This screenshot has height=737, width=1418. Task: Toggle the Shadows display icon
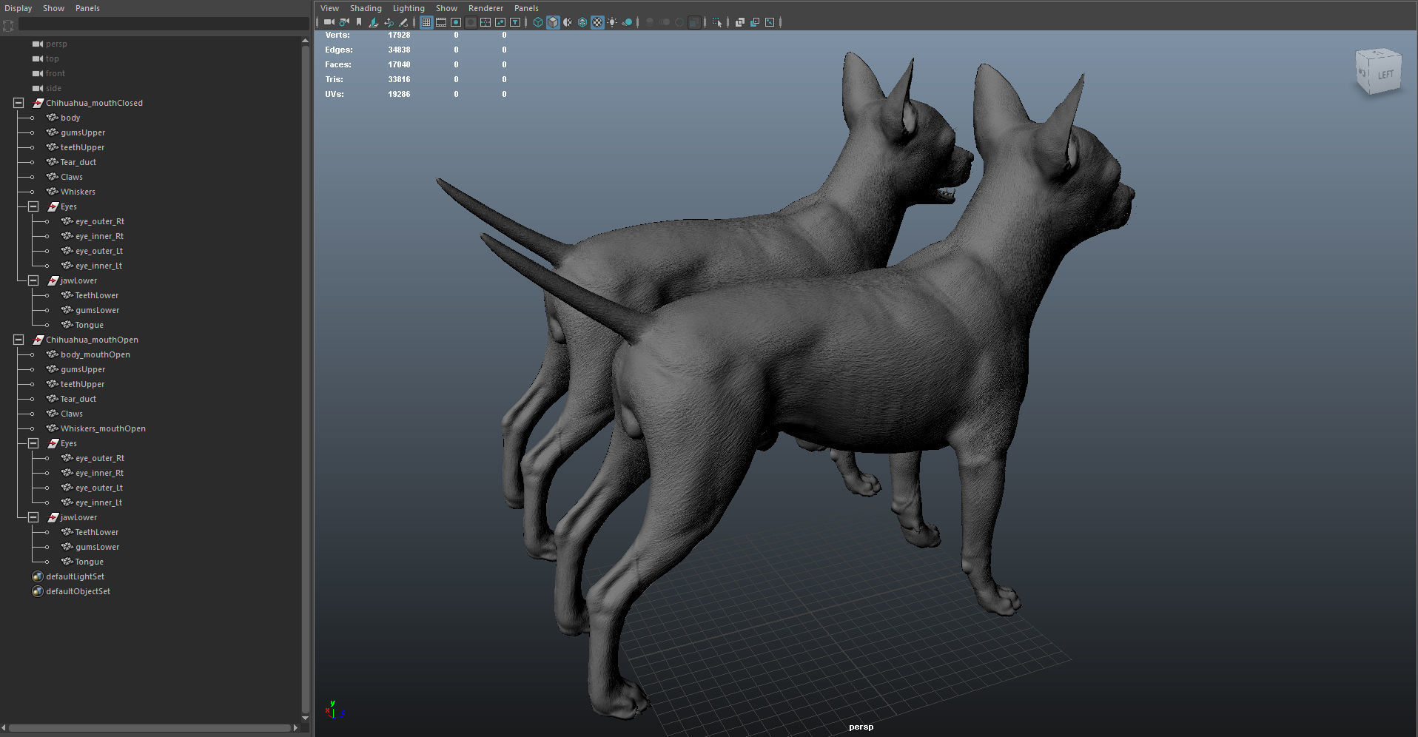[x=627, y=22]
